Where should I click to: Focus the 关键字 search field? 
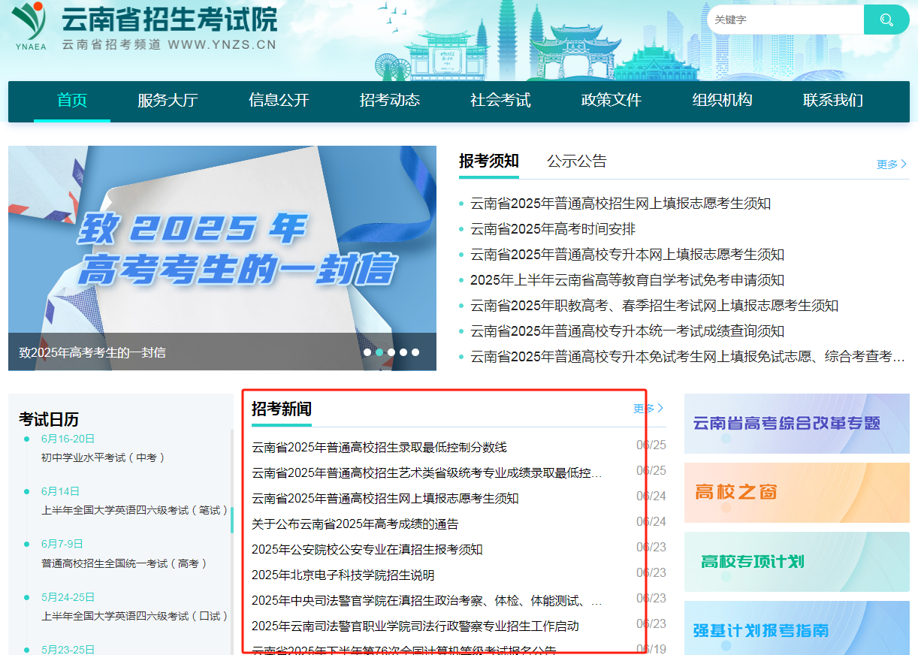tap(786, 20)
